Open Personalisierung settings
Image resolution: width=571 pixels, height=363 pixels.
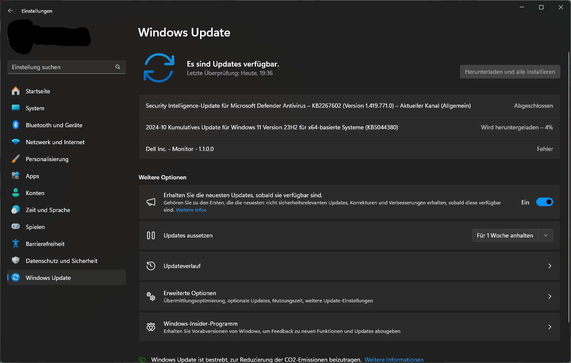67,159
